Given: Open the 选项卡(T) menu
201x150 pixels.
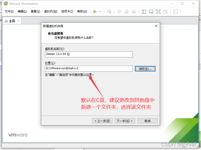Looking at the screenshot, I should (x=67, y=12).
